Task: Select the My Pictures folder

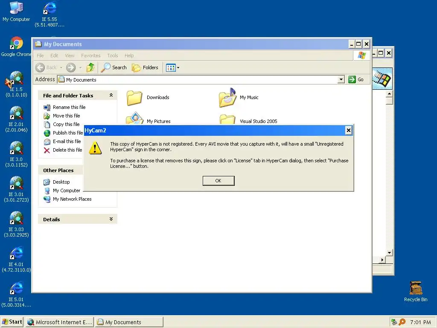Action: pos(148,119)
